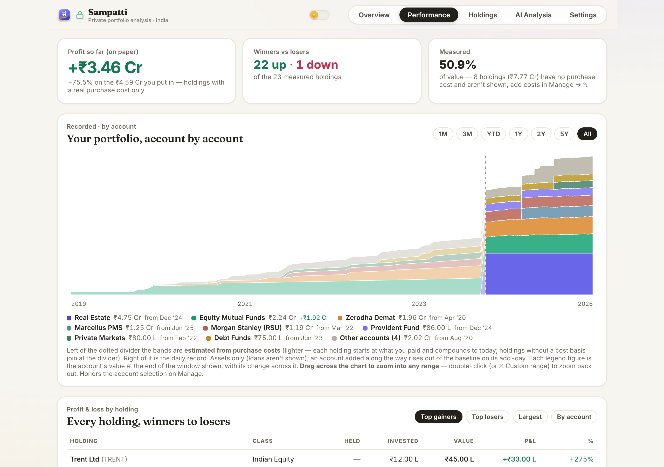Select the 2Y chart range
This screenshot has height=467, width=664.
click(541, 134)
